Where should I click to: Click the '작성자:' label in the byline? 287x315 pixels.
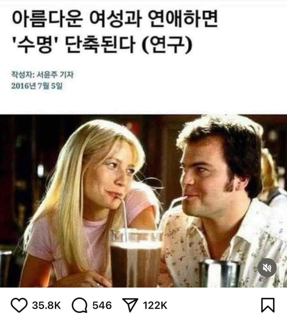click(24, 75)
